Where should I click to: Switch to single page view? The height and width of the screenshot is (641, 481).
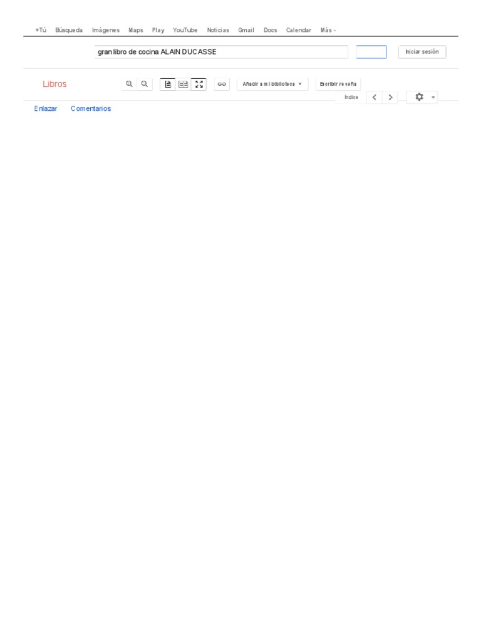pos(168,85)
